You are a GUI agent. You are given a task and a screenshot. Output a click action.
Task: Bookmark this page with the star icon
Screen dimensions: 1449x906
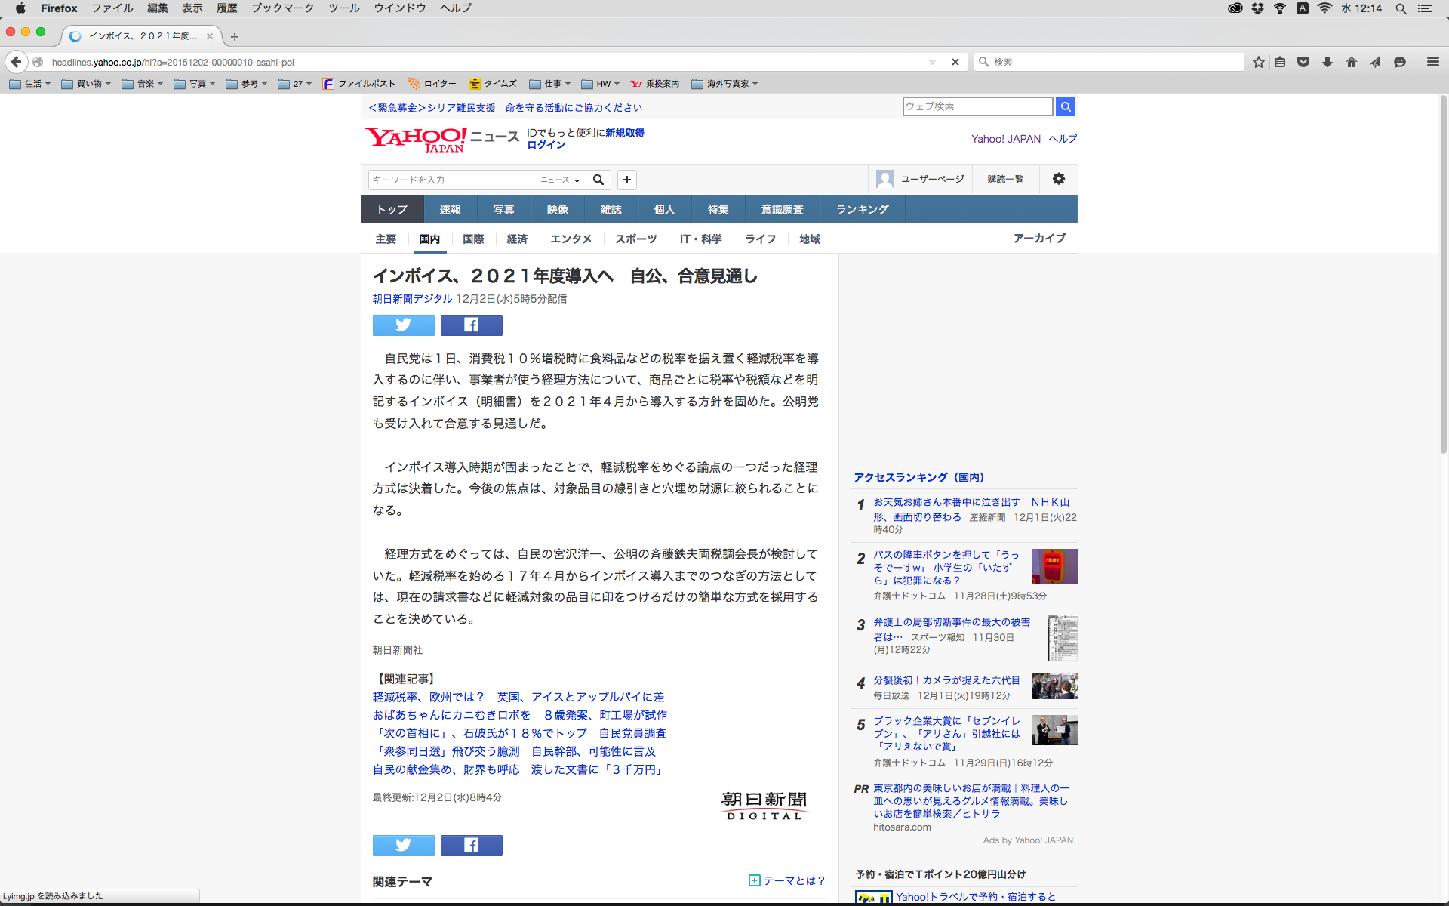[1258, 62]
